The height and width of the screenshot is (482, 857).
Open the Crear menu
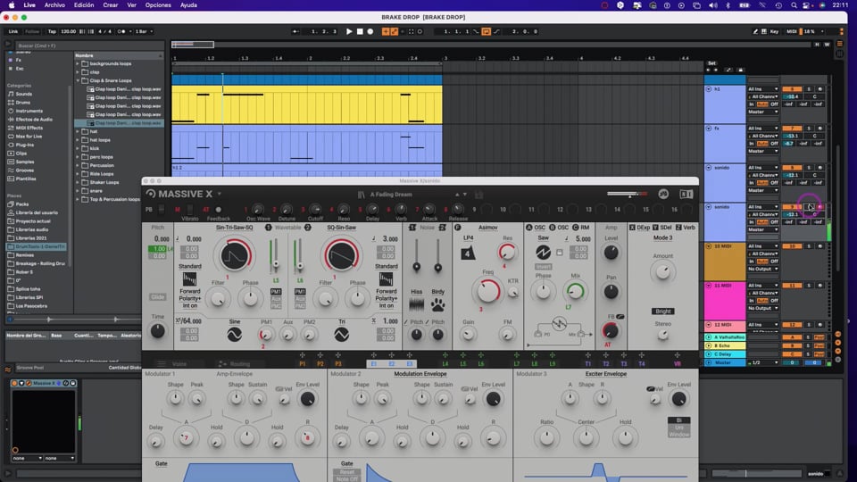coord(111,5)
